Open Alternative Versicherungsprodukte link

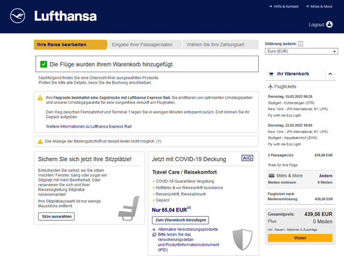[188, 229]
